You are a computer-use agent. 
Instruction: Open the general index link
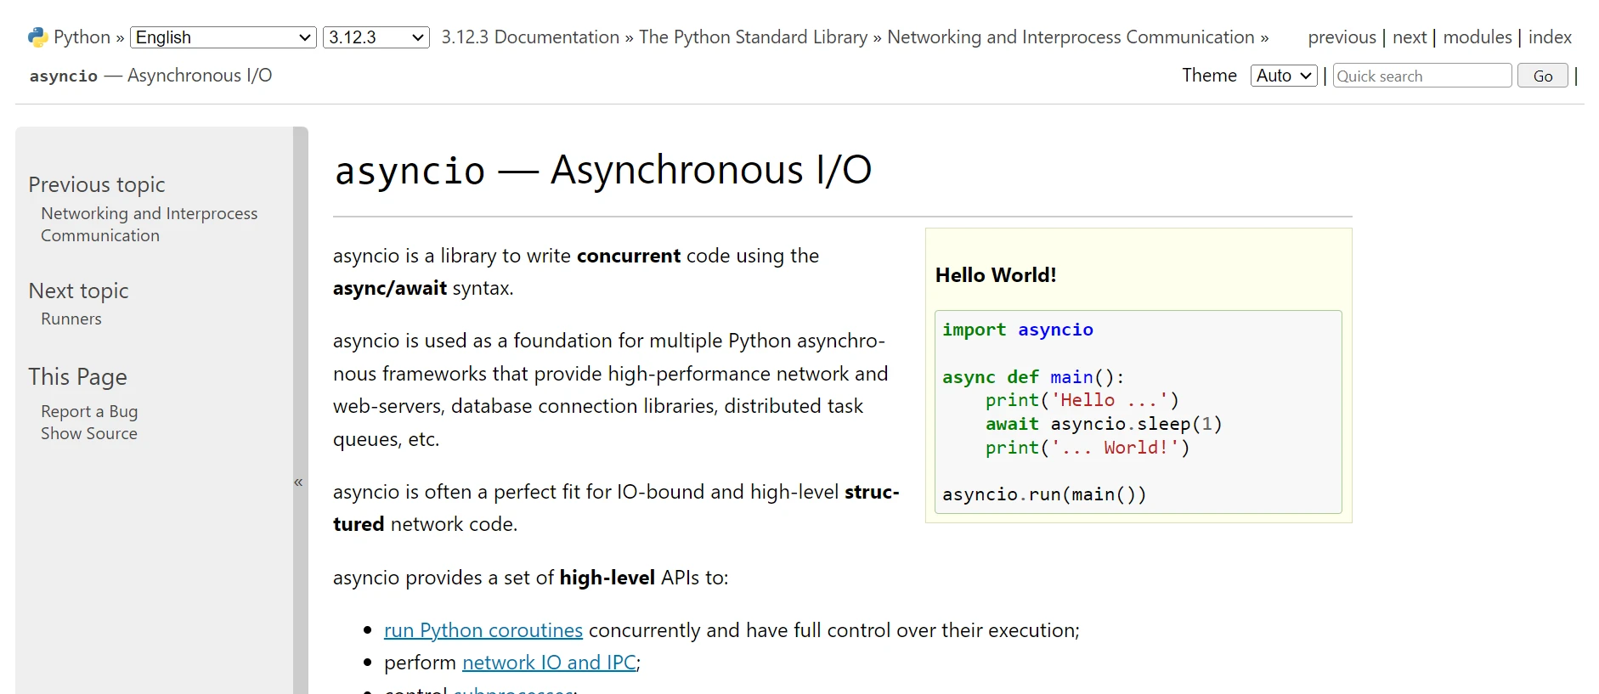click(1550, 37)
